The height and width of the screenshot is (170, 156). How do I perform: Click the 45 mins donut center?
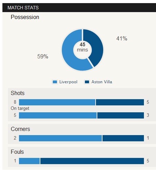[82, 47]
